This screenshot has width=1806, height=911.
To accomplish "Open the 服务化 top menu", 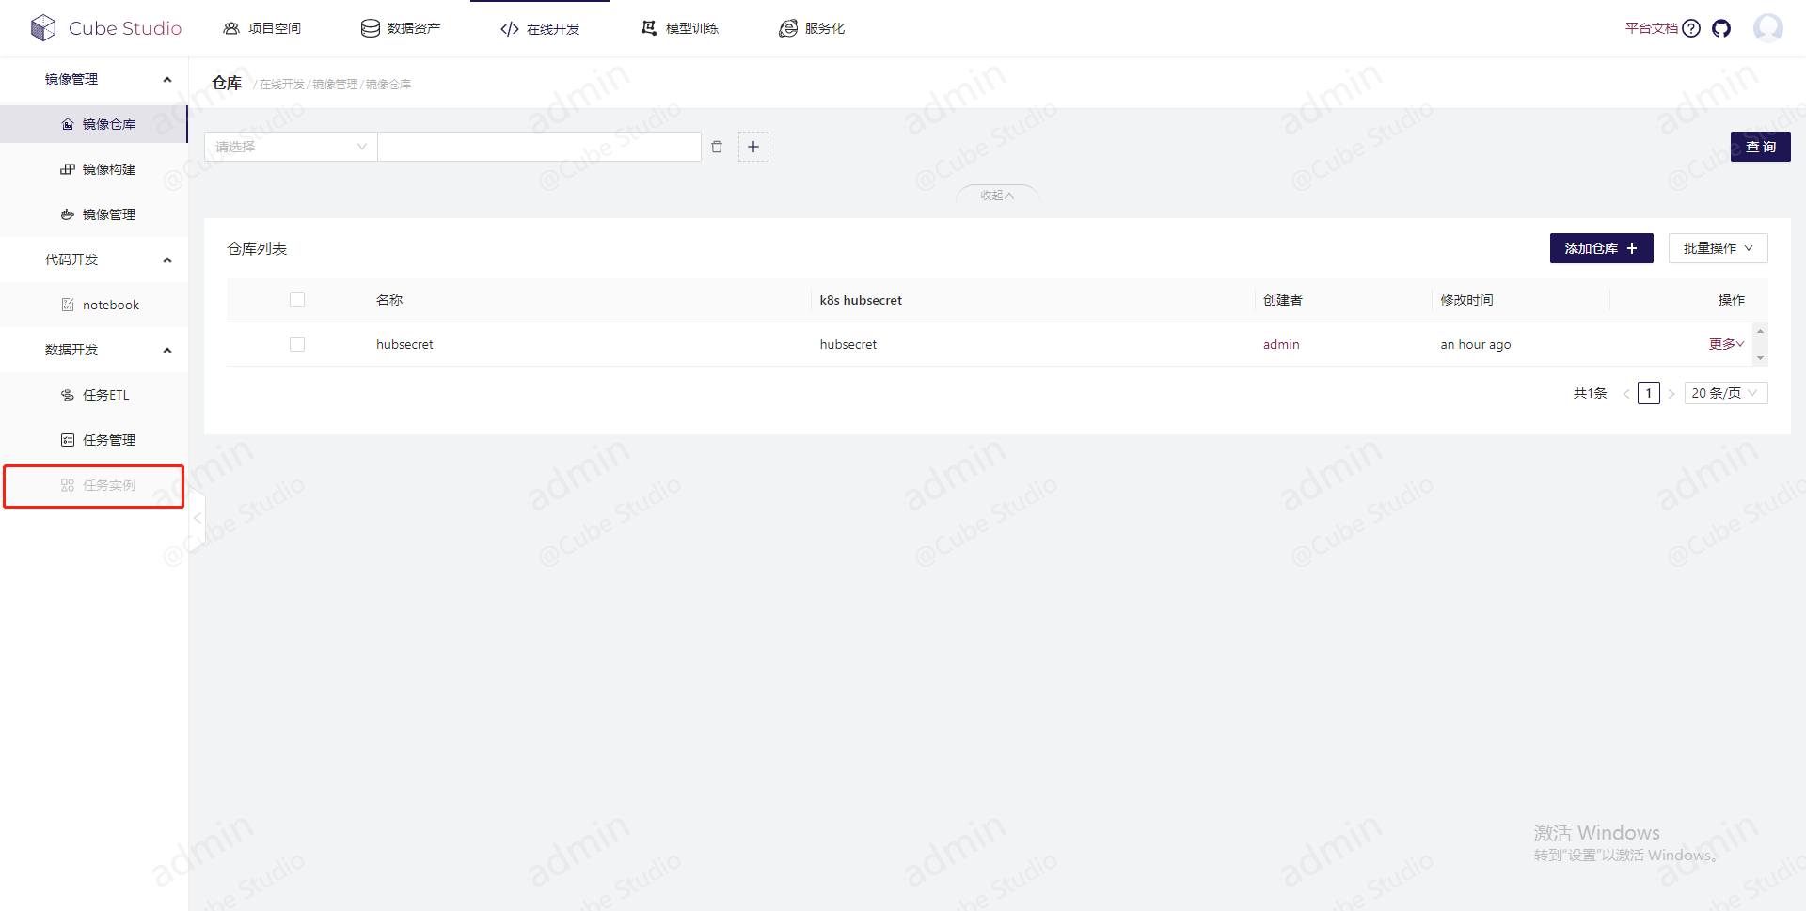I will pos(812,28).
